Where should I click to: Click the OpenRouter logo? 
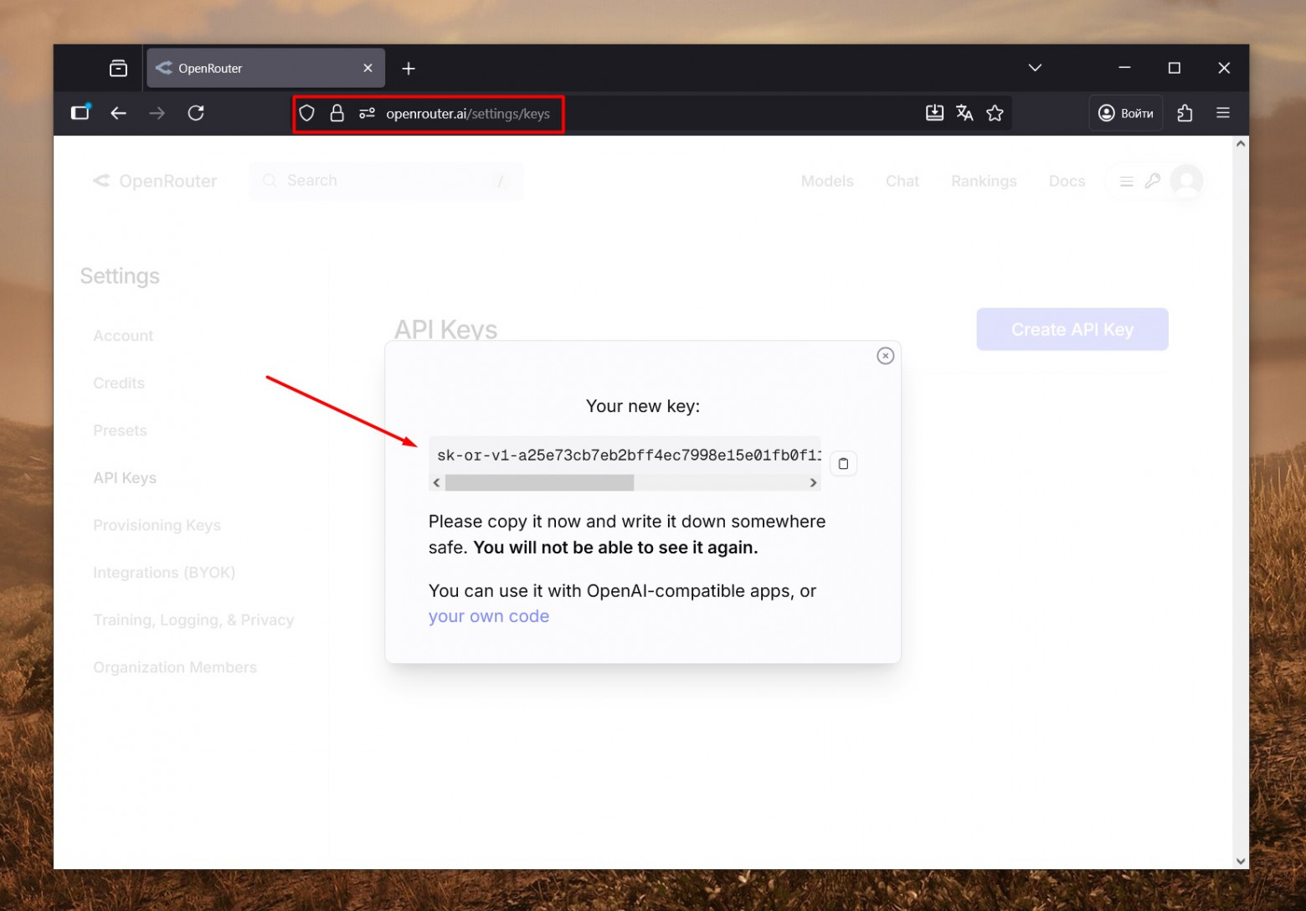pos(155,181)
